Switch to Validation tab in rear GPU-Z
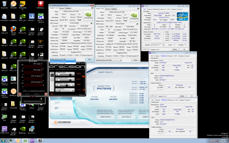229x143 pixels. pos(114,9)
